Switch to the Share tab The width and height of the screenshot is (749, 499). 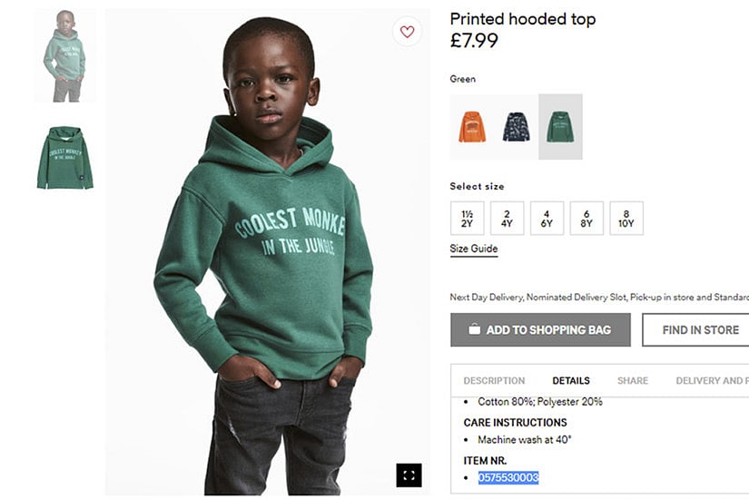tap(633, 381)
